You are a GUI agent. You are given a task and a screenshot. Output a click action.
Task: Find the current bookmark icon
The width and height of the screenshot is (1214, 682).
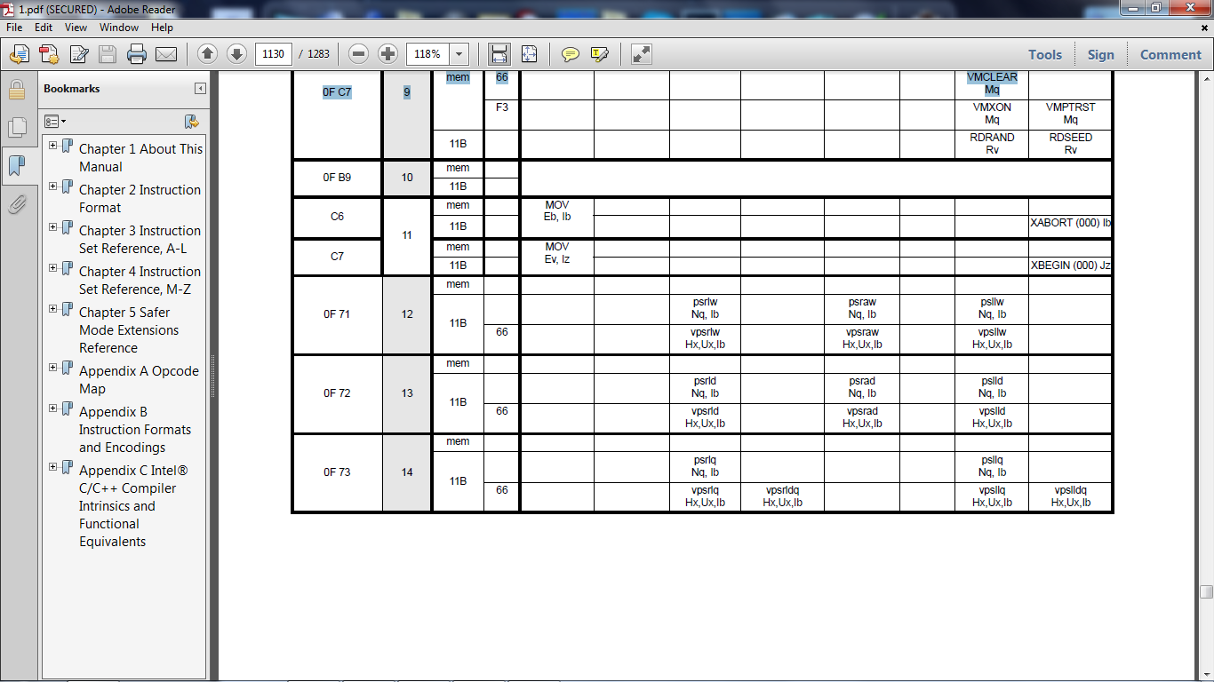click(x=191, y=122)
